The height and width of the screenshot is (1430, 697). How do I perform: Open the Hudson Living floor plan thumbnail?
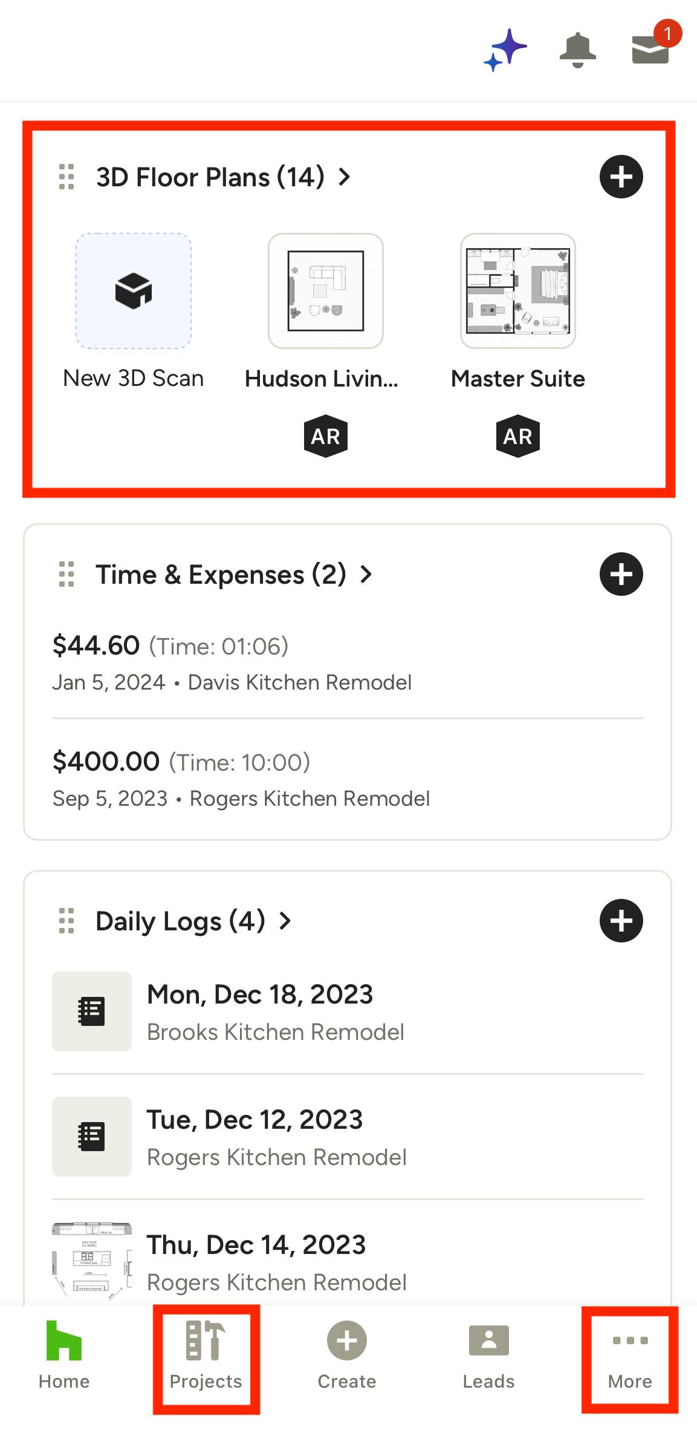point(326,291)
